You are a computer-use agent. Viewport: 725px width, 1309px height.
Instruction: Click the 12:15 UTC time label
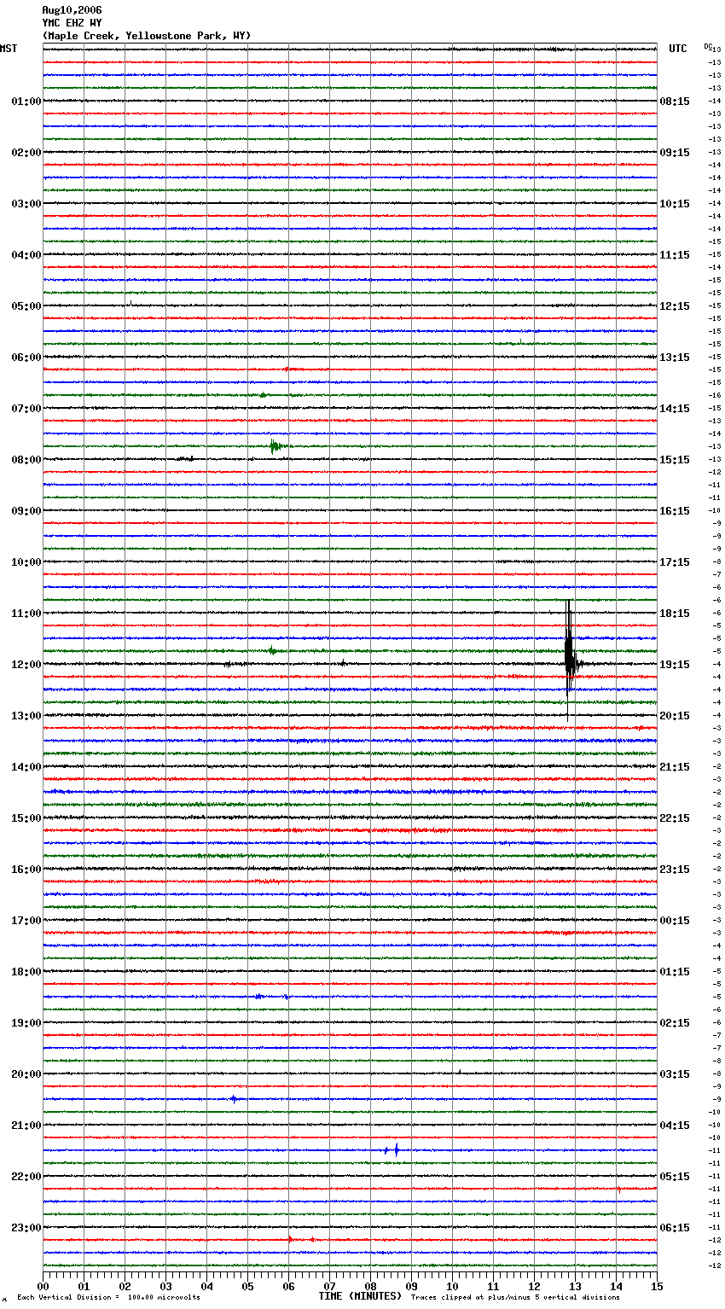pos(675,306)
